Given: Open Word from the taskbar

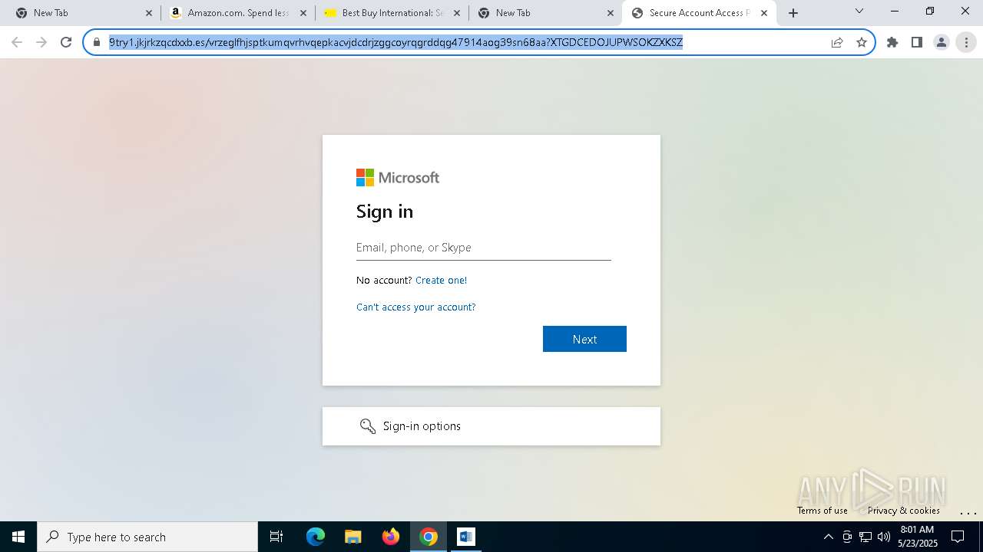Looking at the screenshot, I should [x=466, y=537].
